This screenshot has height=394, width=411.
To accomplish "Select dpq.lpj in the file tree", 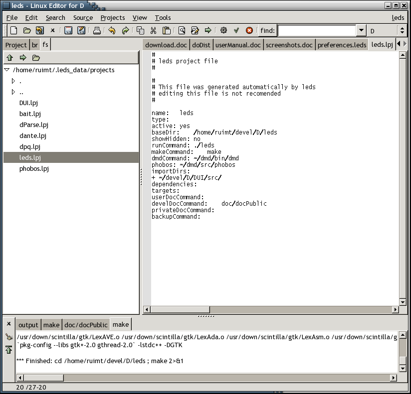I will pyautogui.click(x=30, y=147).
